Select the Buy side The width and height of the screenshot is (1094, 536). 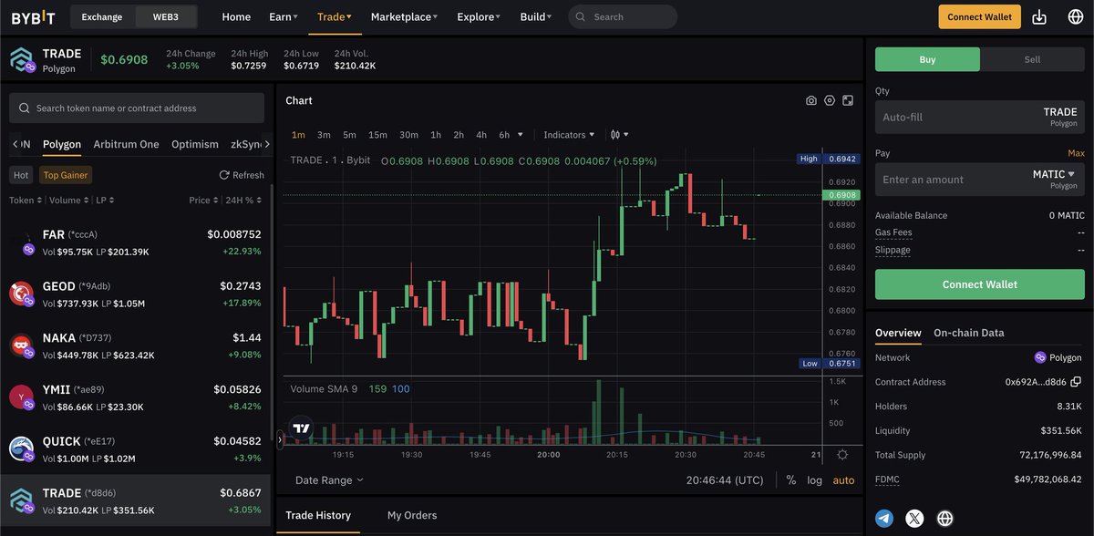click(x=927, y=59)
